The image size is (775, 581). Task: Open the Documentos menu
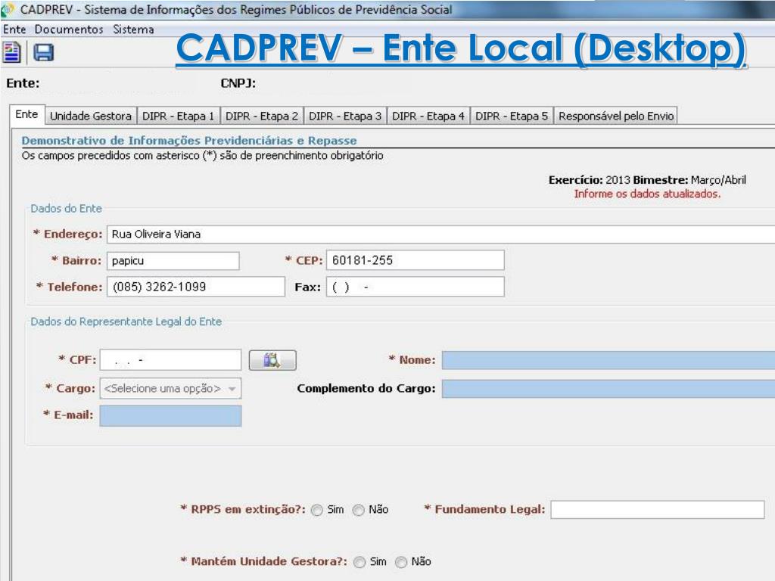click(69, 30)
